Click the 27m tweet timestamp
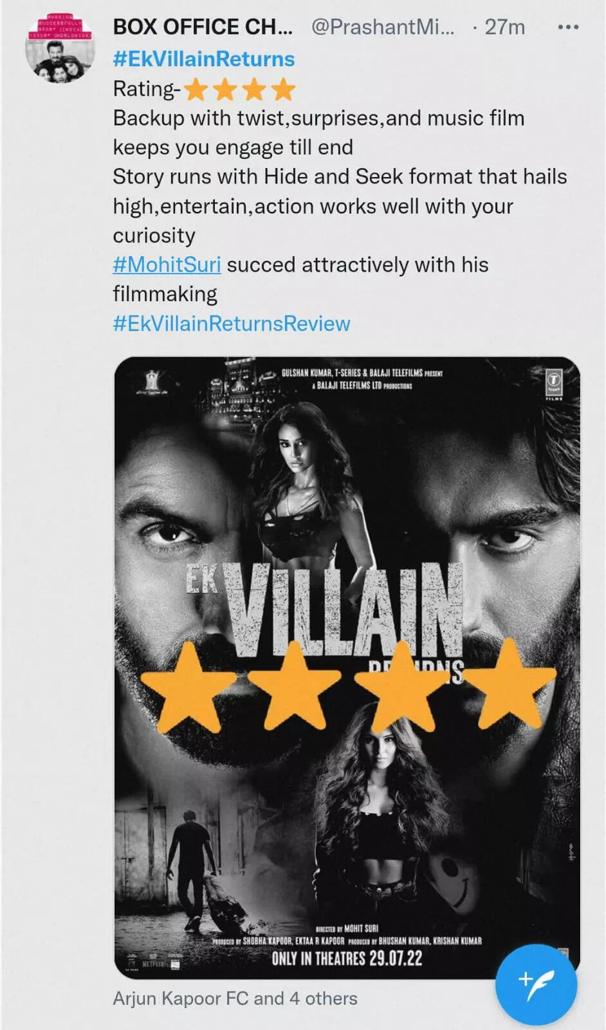This screenshot has height=1030, width=606. [504, 27]
